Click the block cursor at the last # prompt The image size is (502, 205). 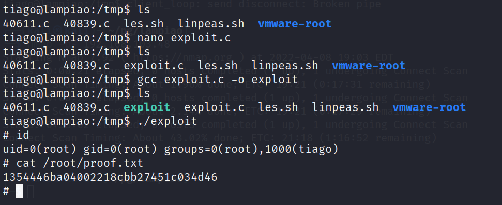19,191
